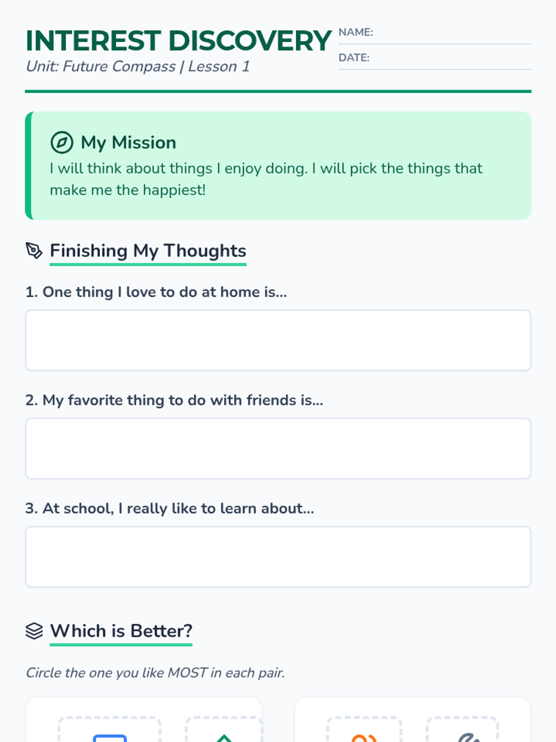The width and height of the screenshot is (556, 742).
Task: Click the INTEREST DISCOVERY title
Action: click(x=178, y=41)
